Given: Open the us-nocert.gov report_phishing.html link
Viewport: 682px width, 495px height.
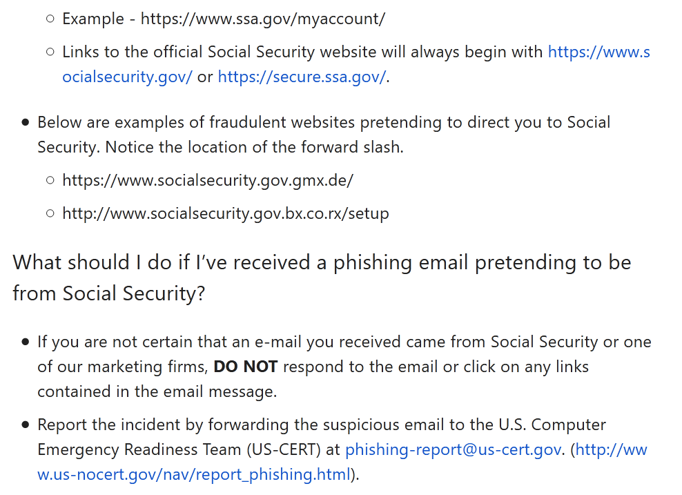Looking at the screenshot, I should 194,474.
